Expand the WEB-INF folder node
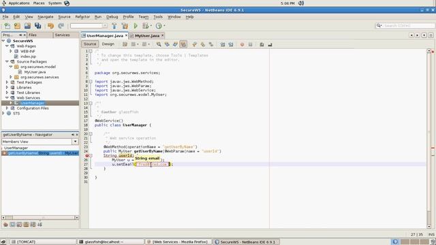Image resolution: width=436 pixels, height=245 pixels. 11,51
